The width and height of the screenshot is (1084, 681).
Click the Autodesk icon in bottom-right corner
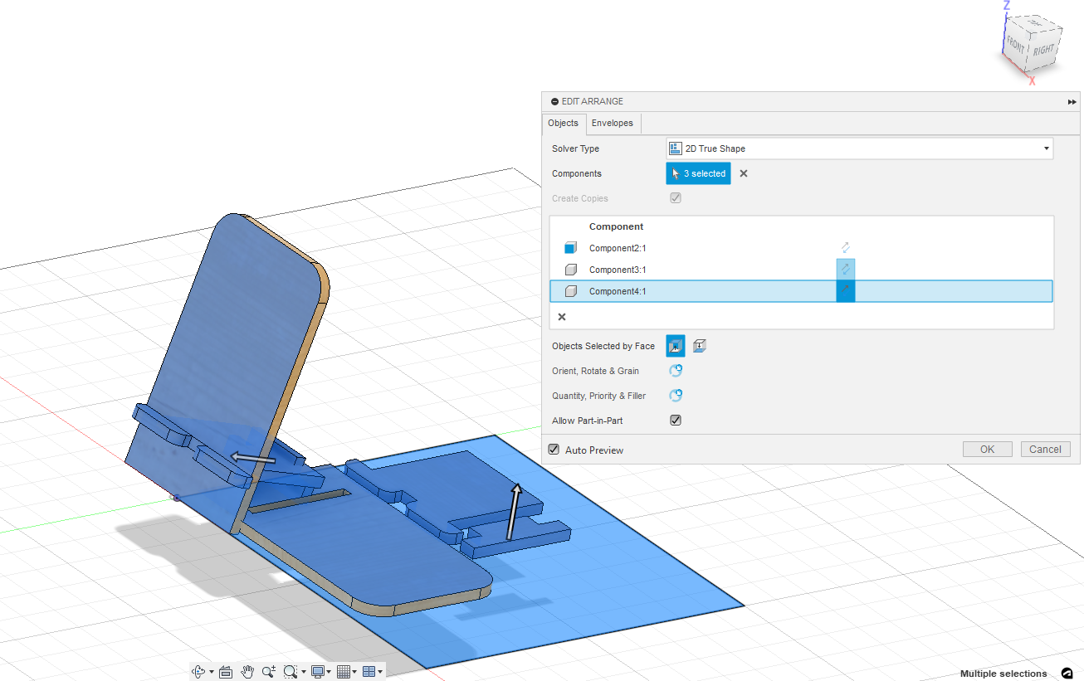[x=1067, y=673]
